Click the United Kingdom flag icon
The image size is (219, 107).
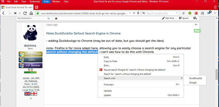(x=27, y=94)
